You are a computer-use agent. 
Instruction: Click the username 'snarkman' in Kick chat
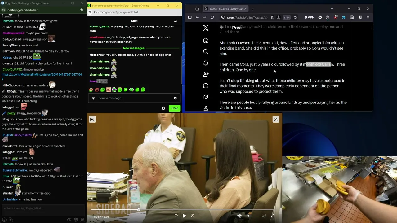click(97, 37)
